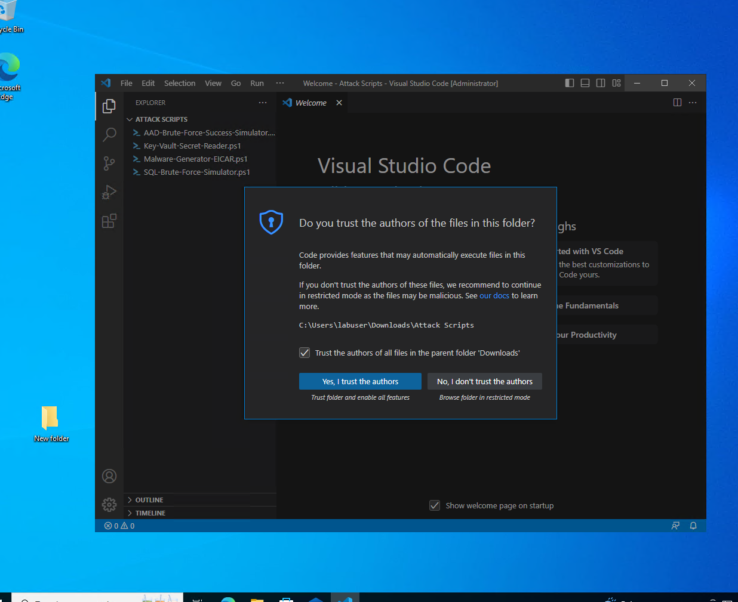Collapse the ATTACK SCRIPTS folder section
The width and height of the screenshot is (738, 602).
coord(201,119)
